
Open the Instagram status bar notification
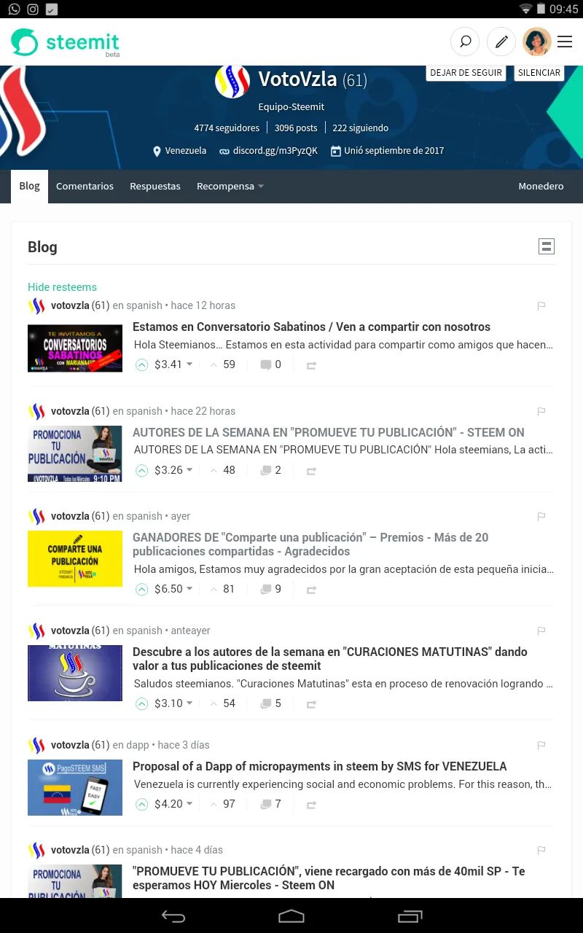[x=33, y=9]
